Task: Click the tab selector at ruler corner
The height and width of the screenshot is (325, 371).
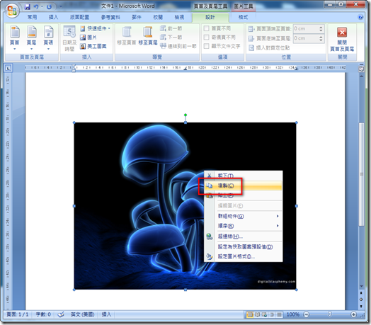Action: (8, 68)
